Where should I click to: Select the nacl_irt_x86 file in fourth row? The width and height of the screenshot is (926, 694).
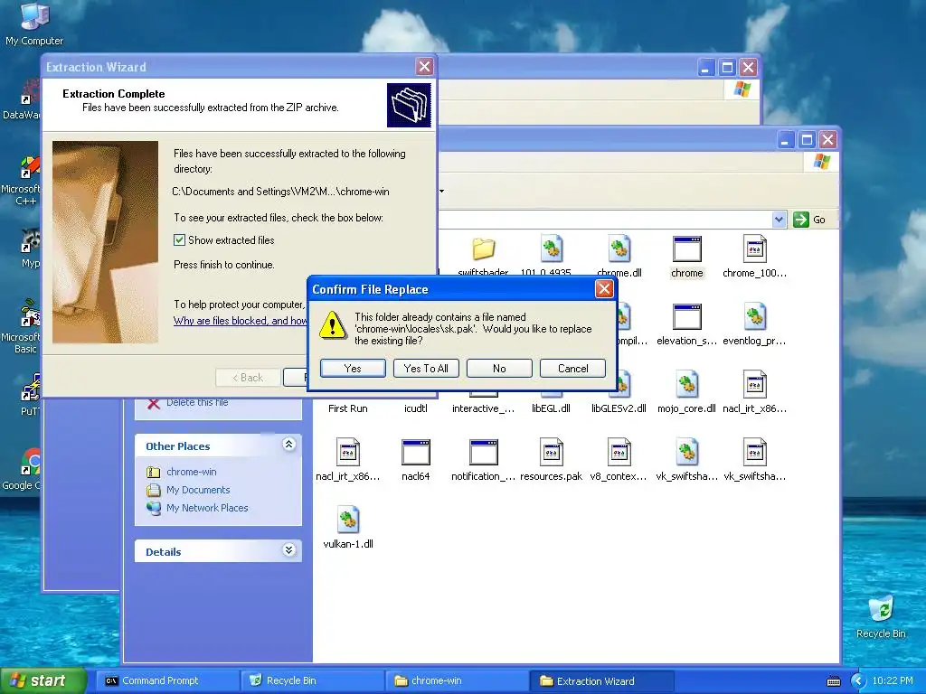coord(348,453)
